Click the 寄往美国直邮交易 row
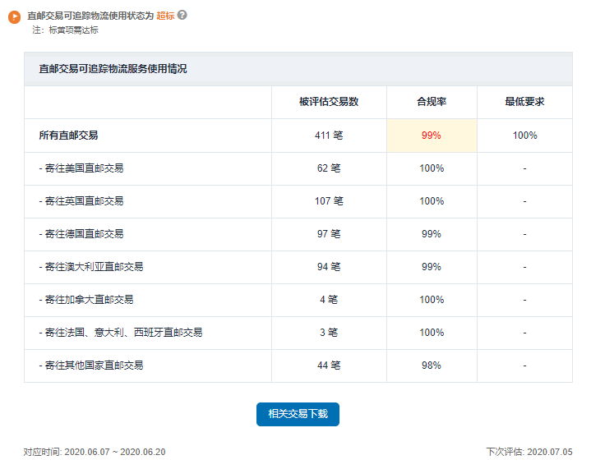The width and height of the screenshot is (591, 469). 298,168
